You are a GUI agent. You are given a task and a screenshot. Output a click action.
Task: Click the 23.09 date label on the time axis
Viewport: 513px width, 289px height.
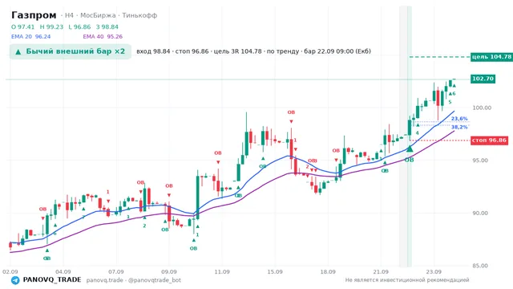(434, 271)
